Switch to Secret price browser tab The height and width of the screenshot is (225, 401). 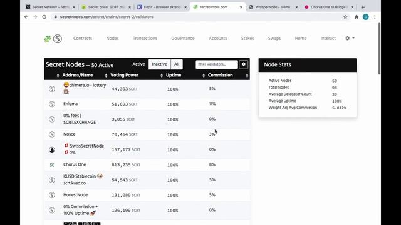coord(107,7)
